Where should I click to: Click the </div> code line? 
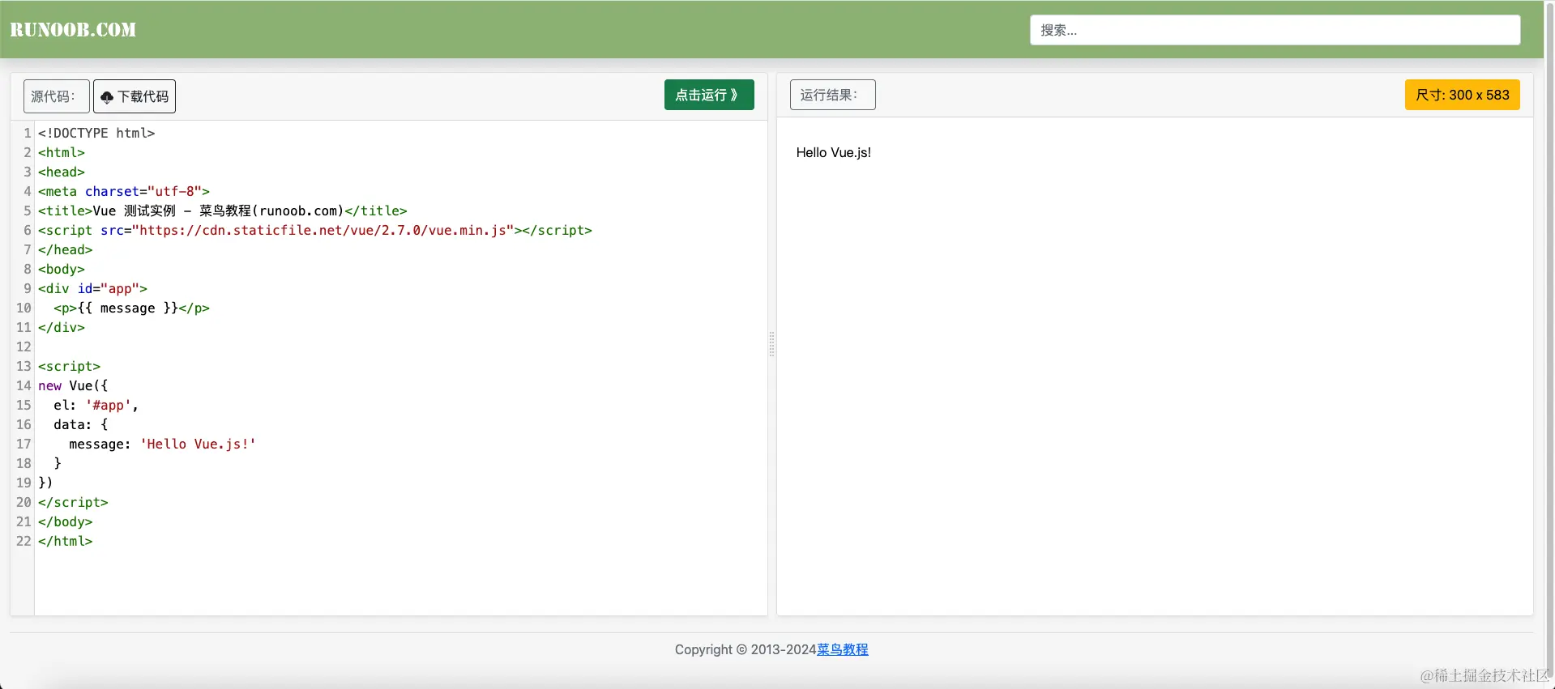click(62, 327)
